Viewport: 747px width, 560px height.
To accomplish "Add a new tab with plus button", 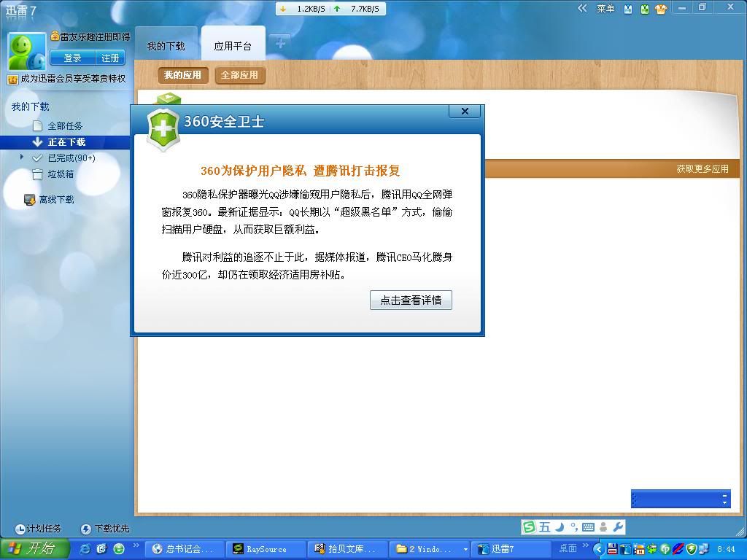I will 280,43.
